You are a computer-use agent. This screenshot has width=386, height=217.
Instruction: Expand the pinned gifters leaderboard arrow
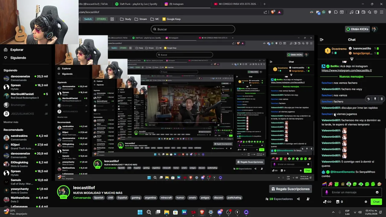pyautogui.click(x=352, y=59)
